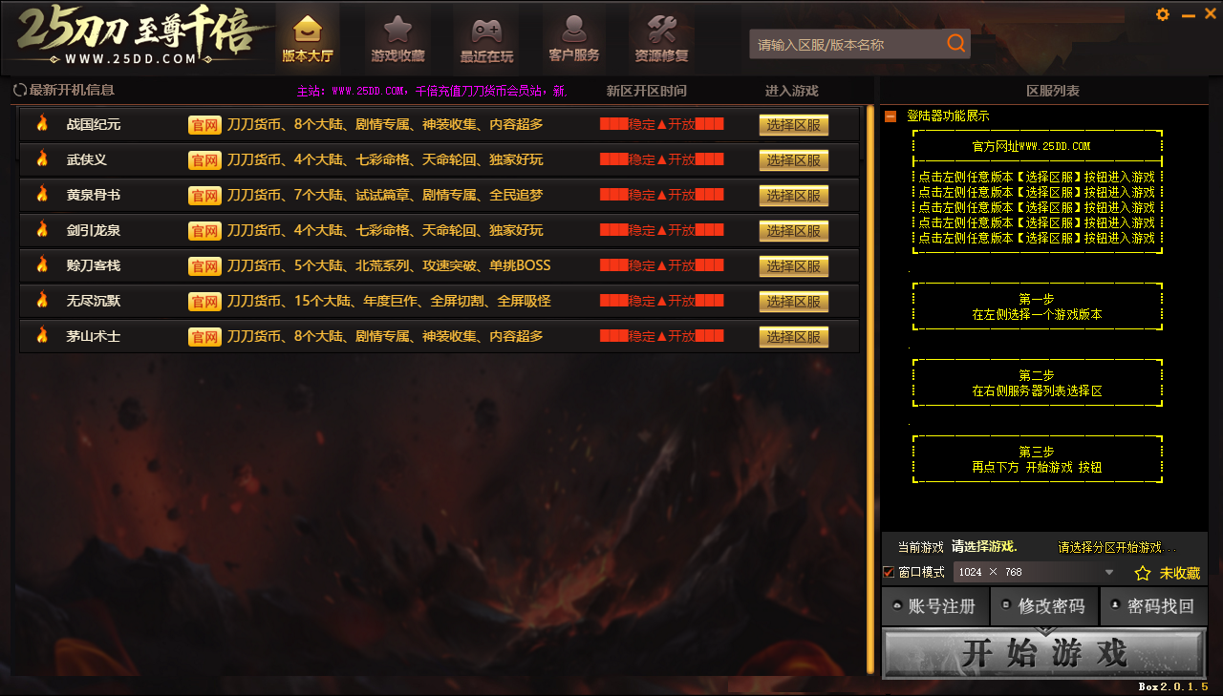Open 游戏收藏 star tab
Image resolution: width=1223 pixels, height=696 pixels.
click(397, 39)
